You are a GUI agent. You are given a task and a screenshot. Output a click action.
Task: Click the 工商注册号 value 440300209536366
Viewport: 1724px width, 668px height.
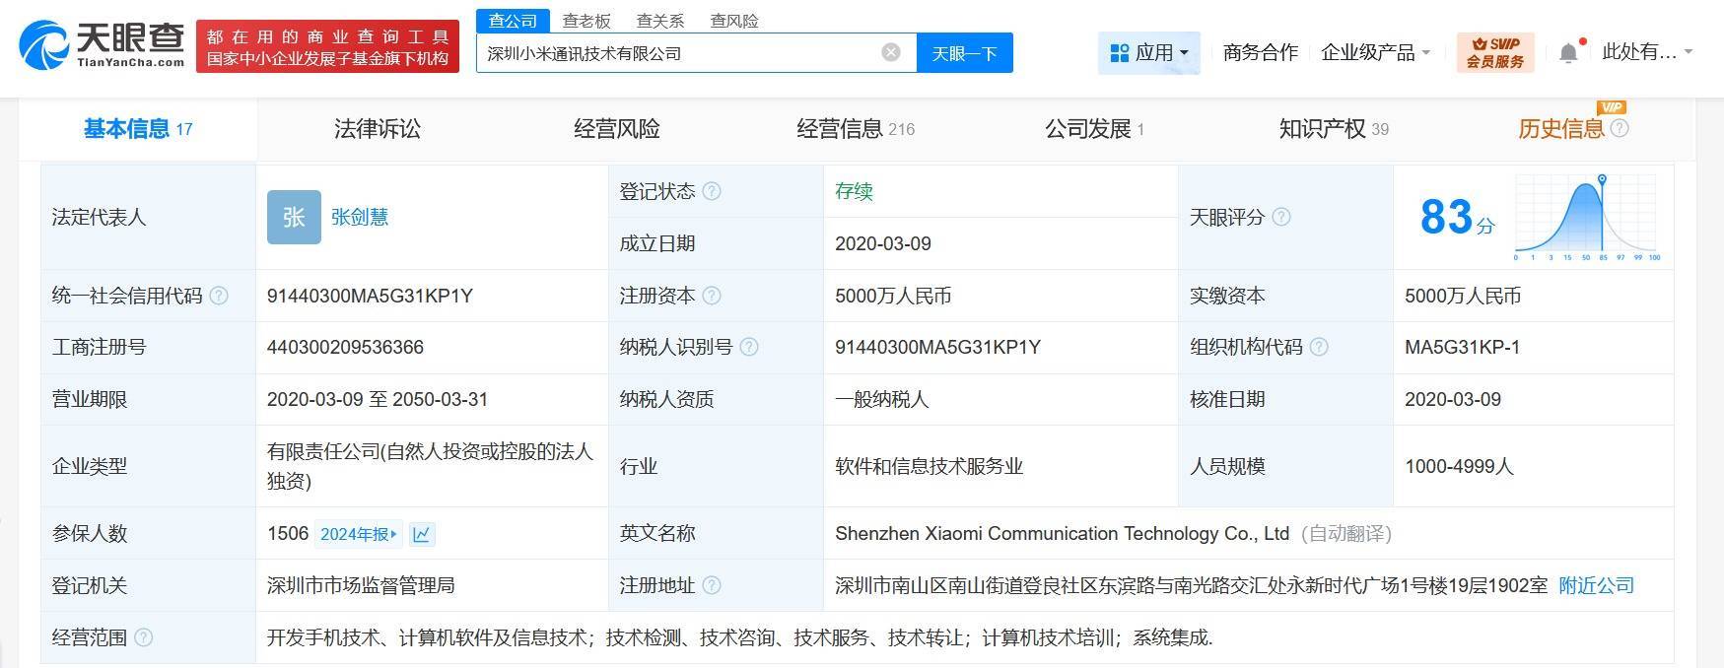point(345,347)
